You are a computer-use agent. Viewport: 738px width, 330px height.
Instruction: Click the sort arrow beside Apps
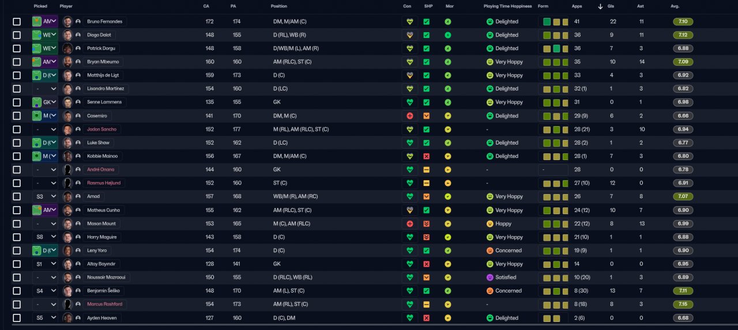tap(600, 6)
